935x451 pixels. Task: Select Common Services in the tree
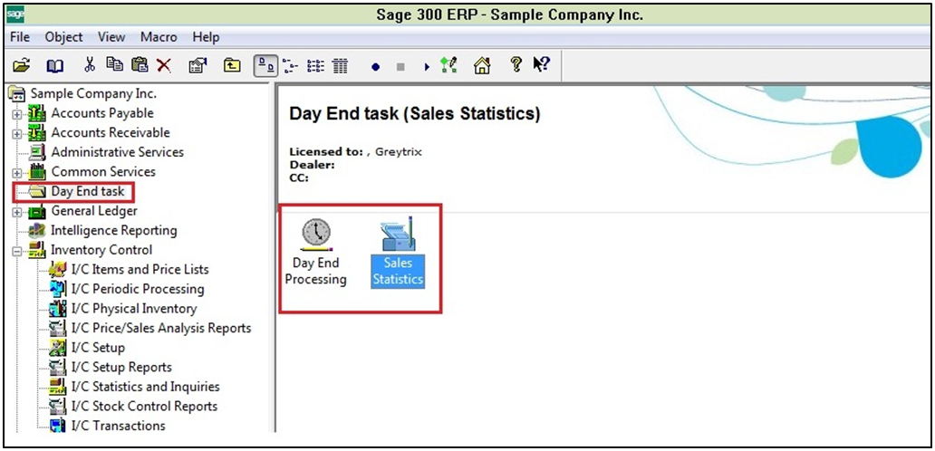click(103, 171)
